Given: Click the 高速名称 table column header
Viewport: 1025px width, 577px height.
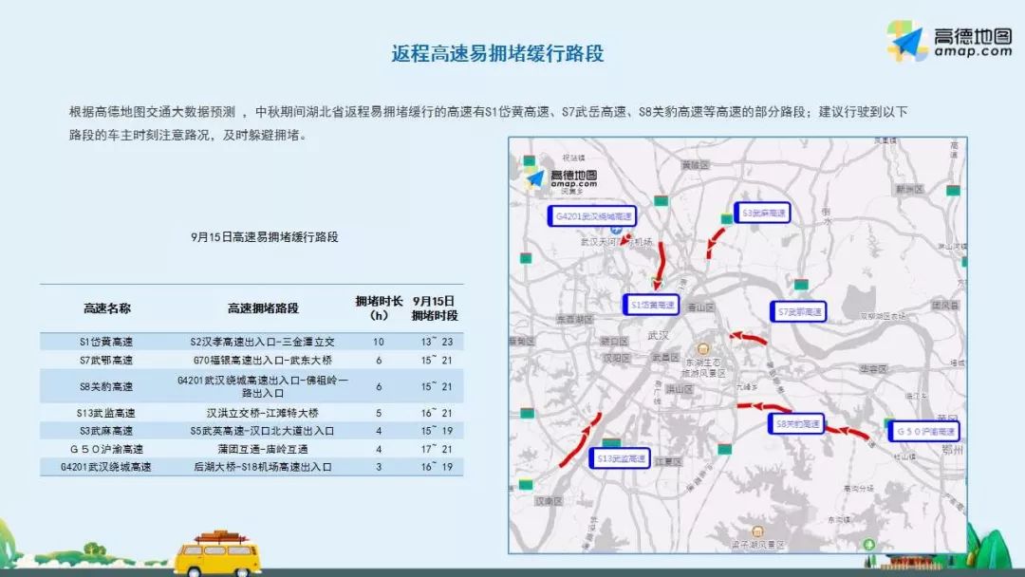Looking at the screenshot, I should 106,308.
